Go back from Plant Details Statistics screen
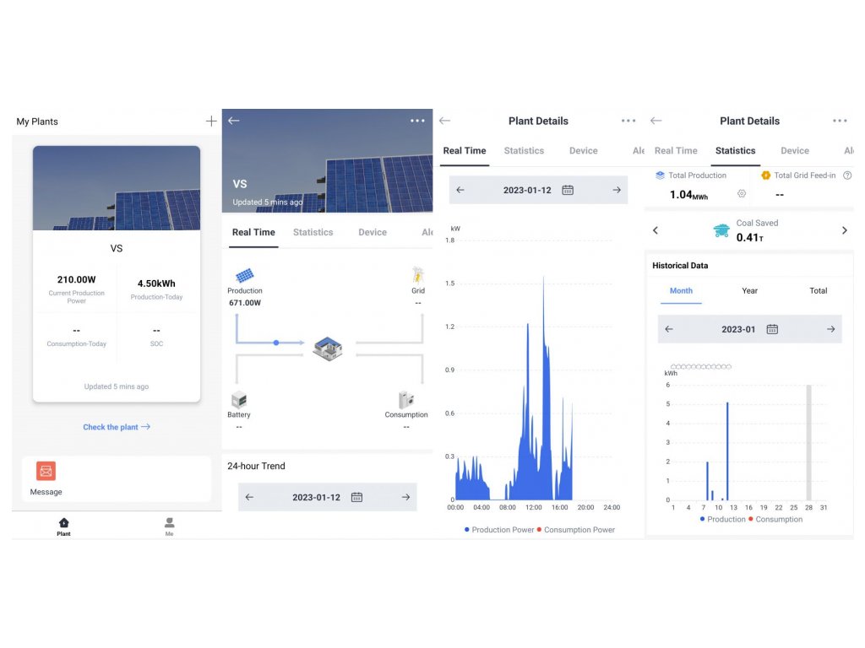 656,121
